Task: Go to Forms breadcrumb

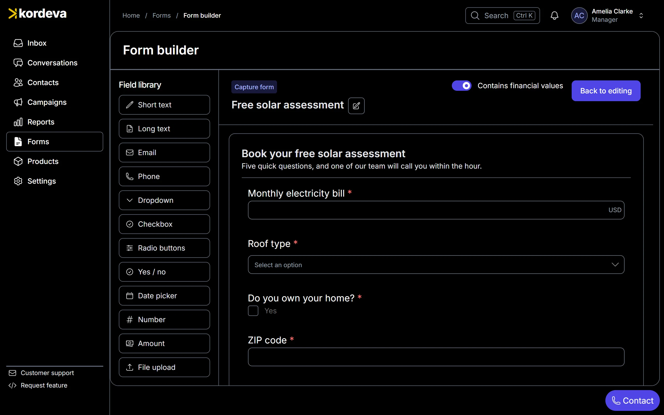Action: 161,16
